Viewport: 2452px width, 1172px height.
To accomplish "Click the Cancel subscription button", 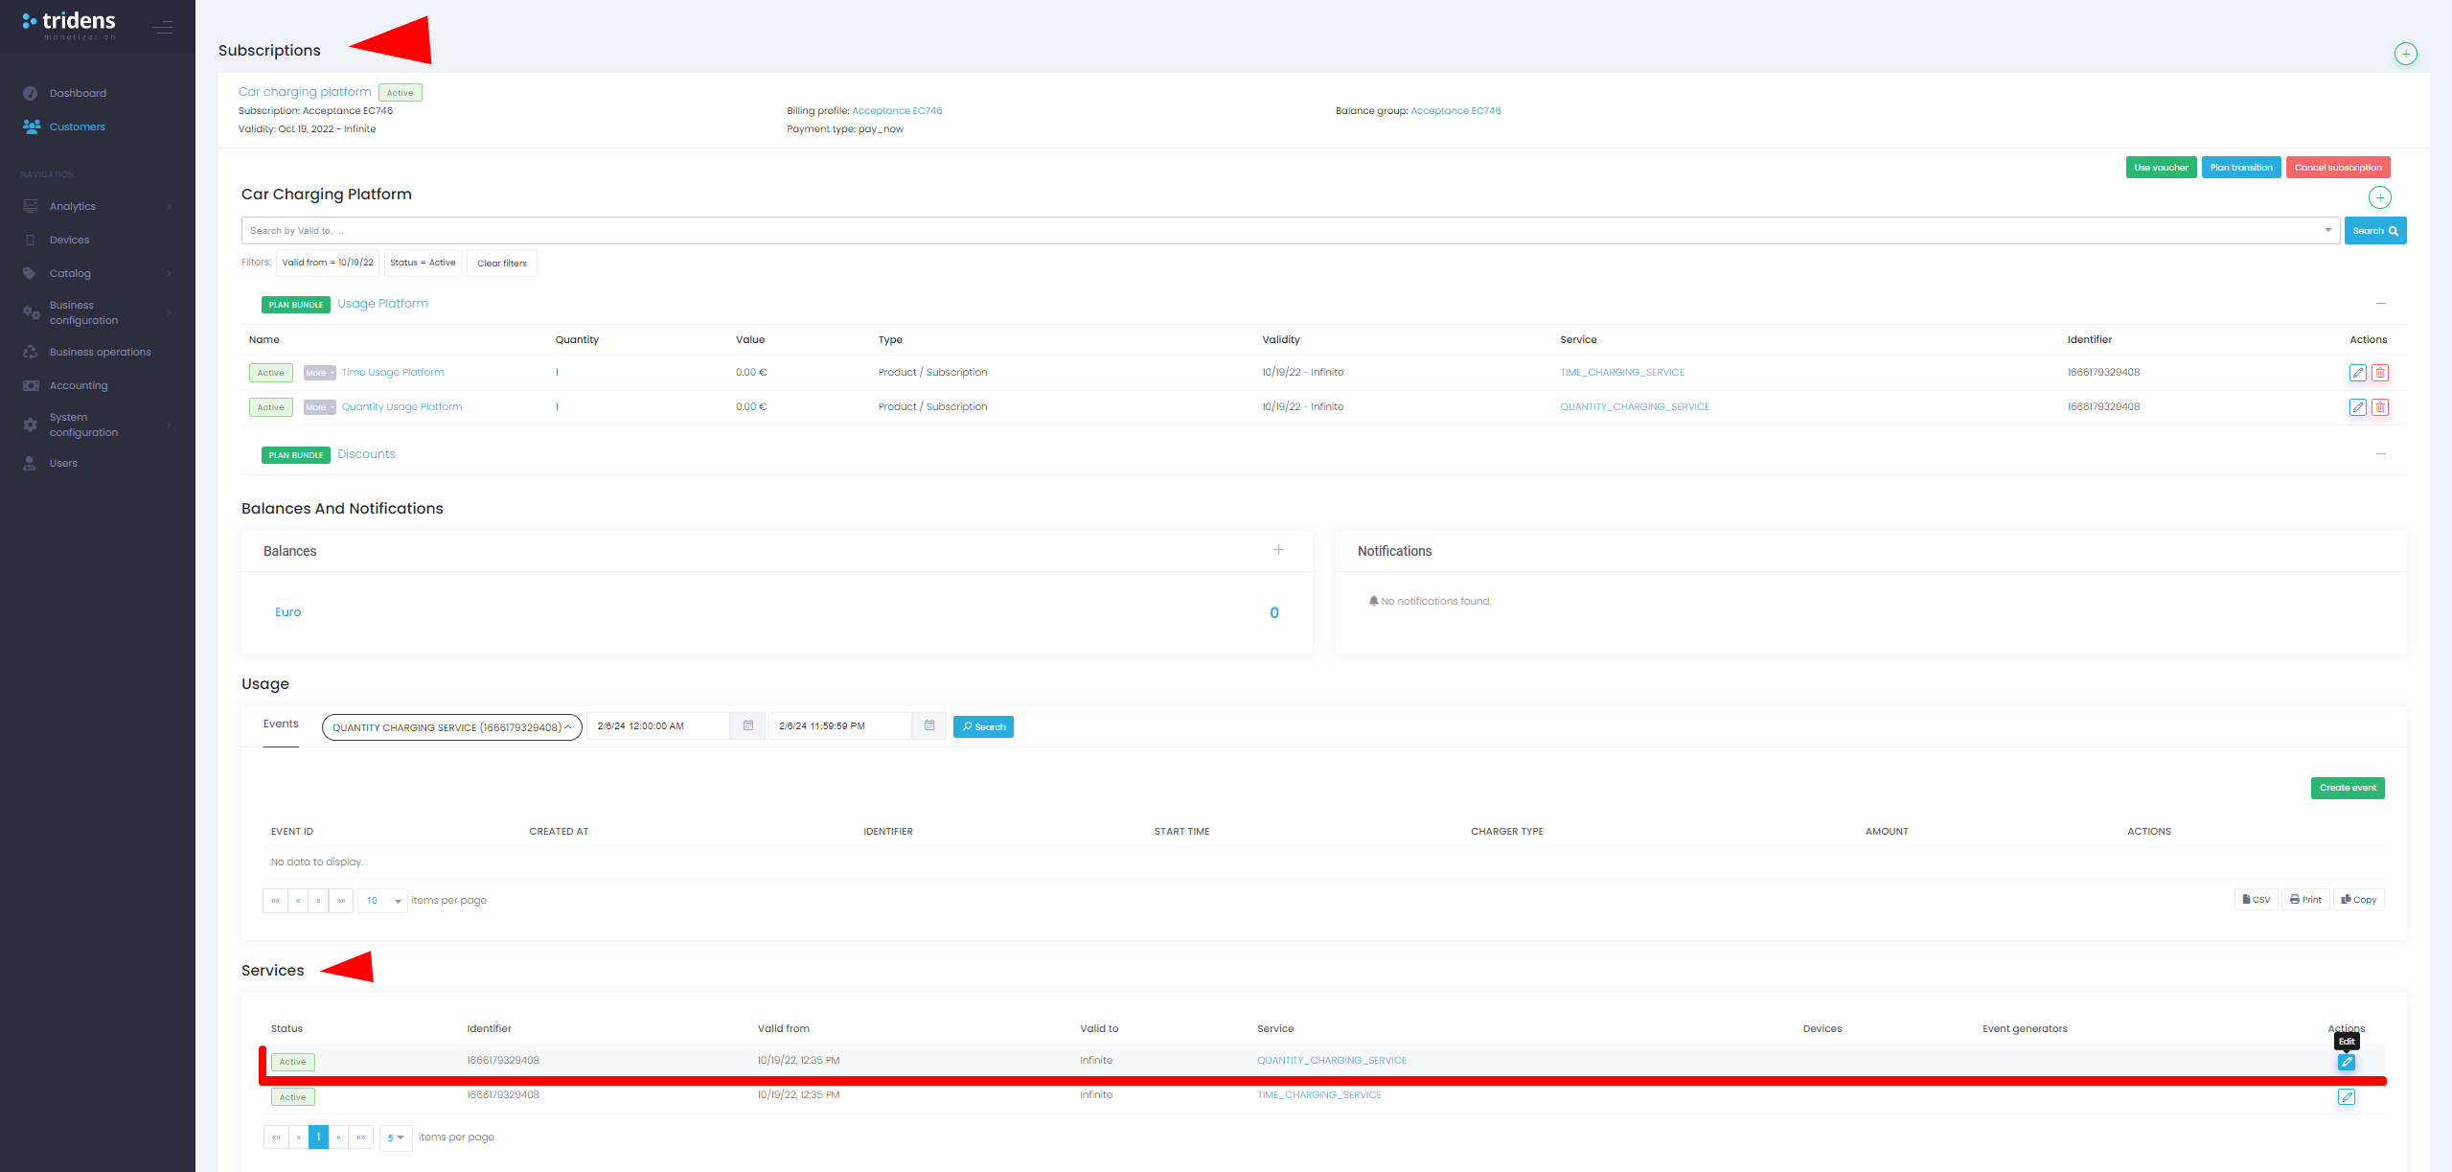I will point(2337,168).
